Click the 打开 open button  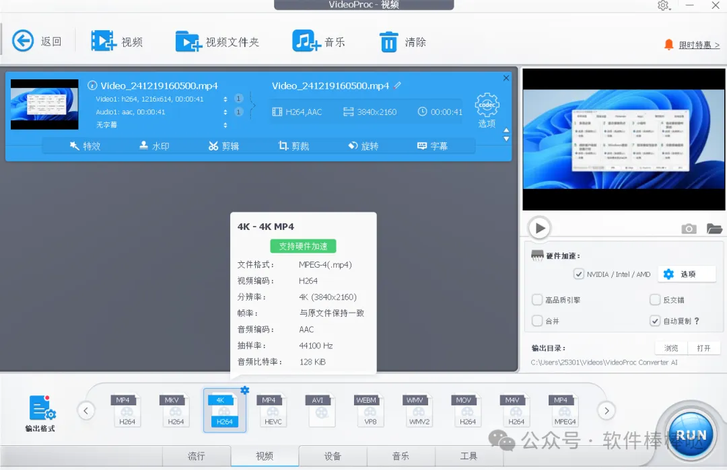703,348
